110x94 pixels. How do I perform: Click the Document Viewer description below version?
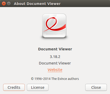point(55,63)
